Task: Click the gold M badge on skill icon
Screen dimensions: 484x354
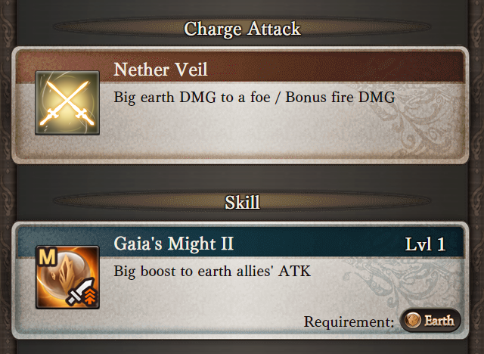Action: point(48,256)
